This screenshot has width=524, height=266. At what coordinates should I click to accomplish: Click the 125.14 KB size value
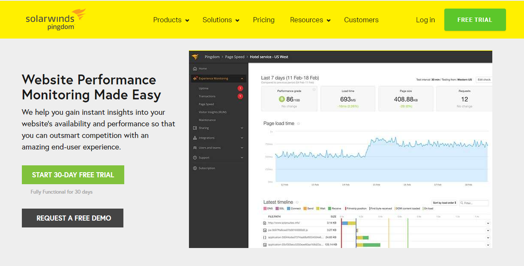click(x=331, y=245)
